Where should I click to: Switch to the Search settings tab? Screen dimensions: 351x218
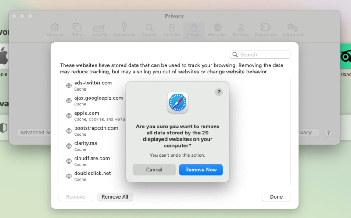149,30
